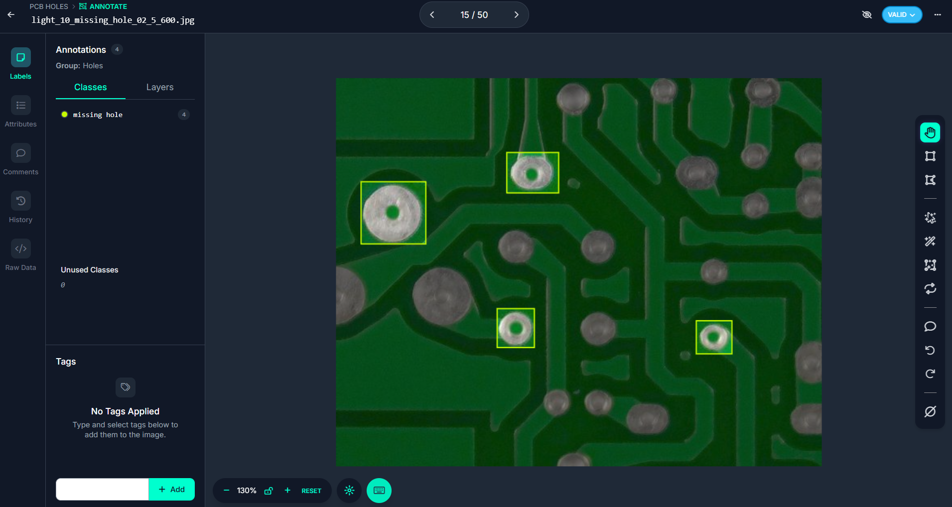Open the History sidebar panel
Screen dimensions: 952x507
click(x=21, y=207)
